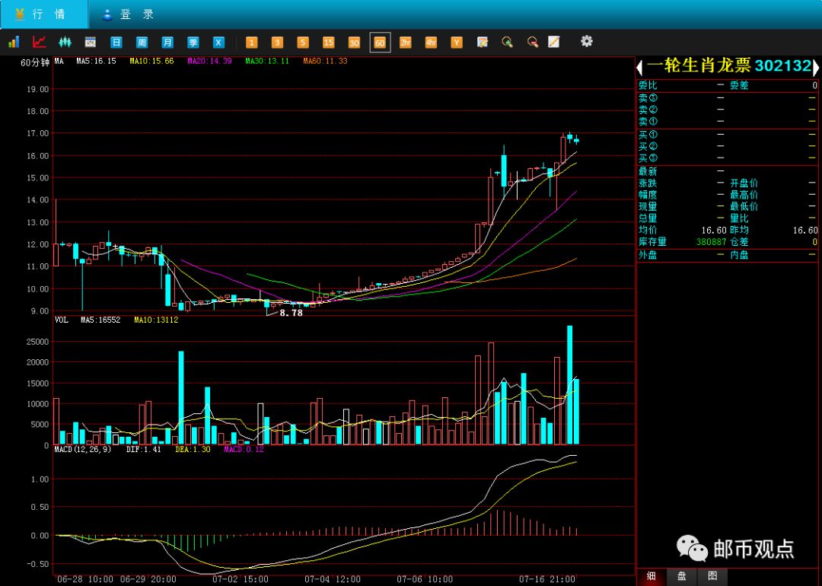The height and width of the screenshot is (586, 822).
Task: Click the 开盘价 label
Action: point(744,183)
